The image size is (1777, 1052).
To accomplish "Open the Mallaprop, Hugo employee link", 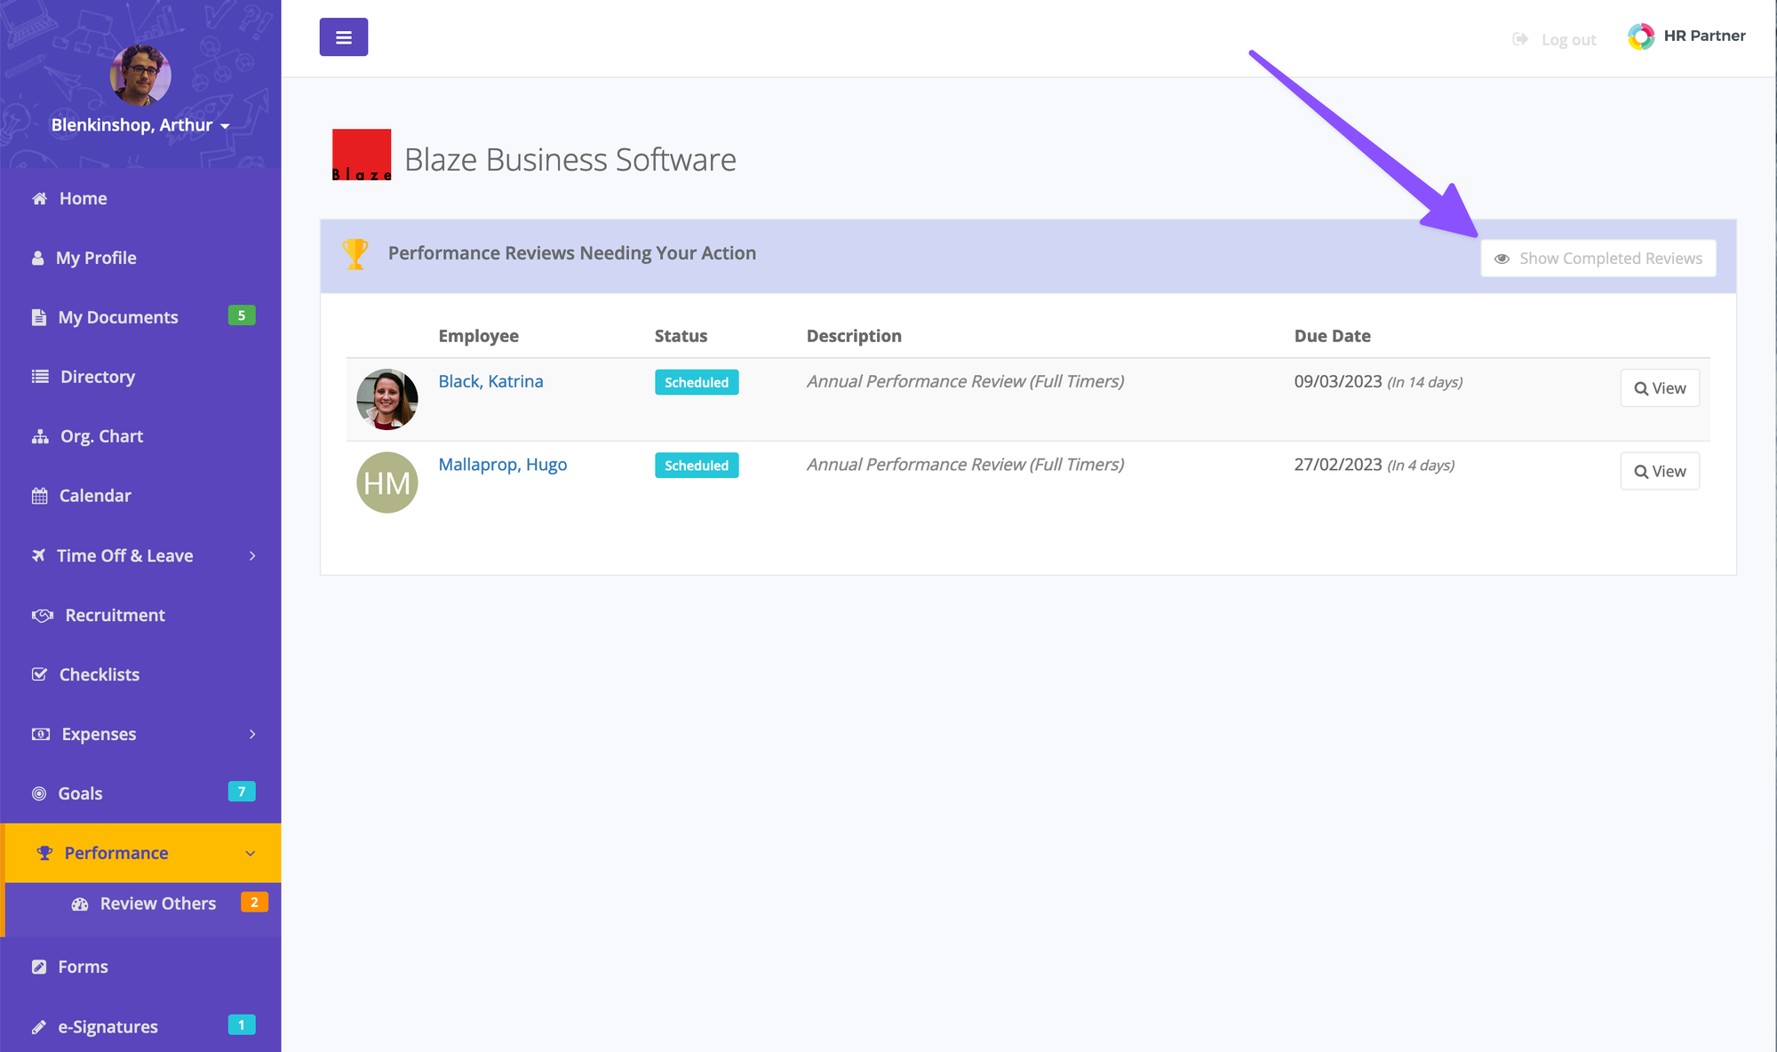I will (x=503, y=466).
